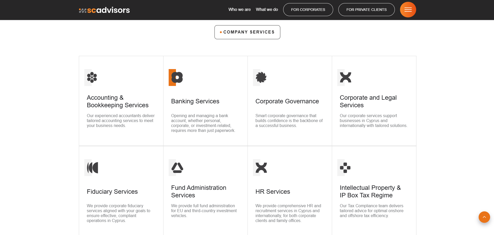Click the Intellectual Property four-dot icon
The image size is (494, 235).
[345, 167]
